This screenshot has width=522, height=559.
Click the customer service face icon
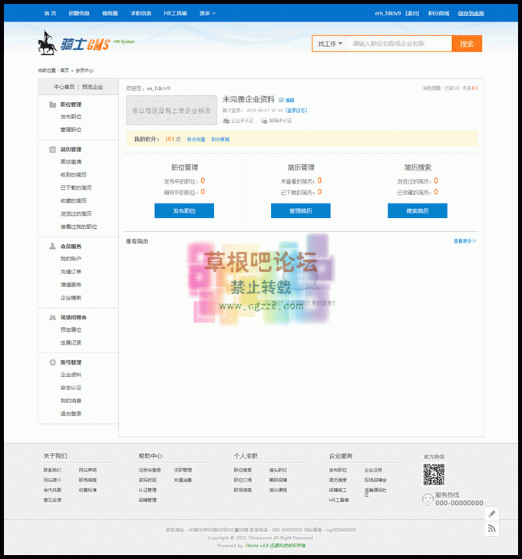[x=428, y=499]
